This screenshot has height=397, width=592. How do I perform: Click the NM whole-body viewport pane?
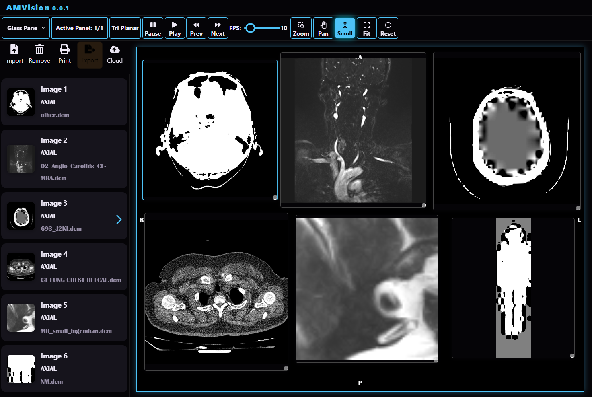pyautogui.click(x=513, y=288)
